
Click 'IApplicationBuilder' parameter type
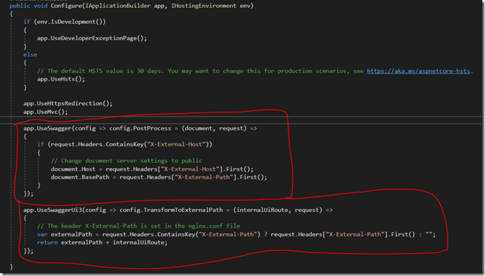pos(118,6)
